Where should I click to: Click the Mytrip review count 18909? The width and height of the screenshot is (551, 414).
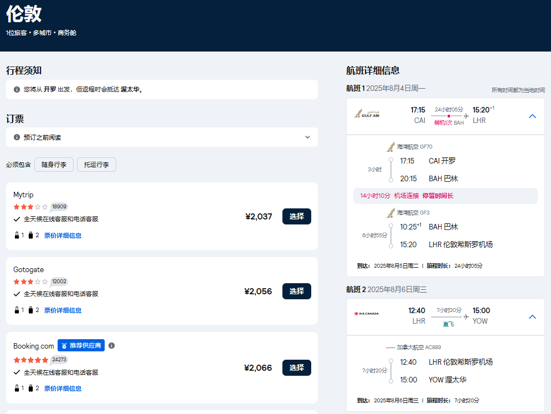[x=59, y=207]
